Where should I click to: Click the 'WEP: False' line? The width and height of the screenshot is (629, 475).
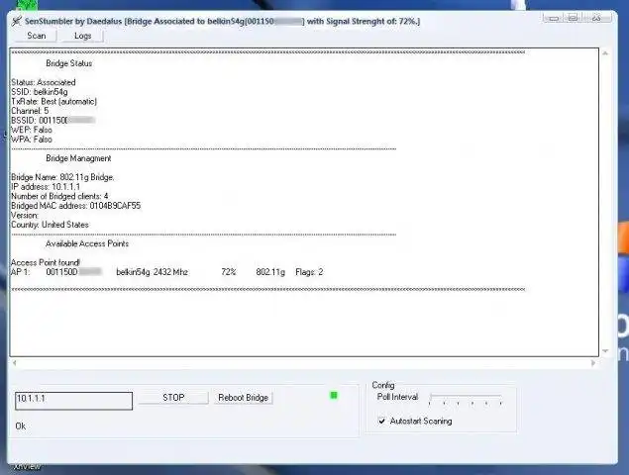point(32,130)
